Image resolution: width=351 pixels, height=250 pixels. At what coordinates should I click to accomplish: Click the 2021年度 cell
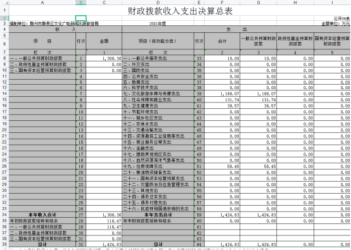tap(158, 23)
